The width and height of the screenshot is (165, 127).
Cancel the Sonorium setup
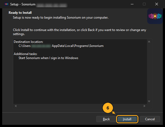pyautogui.click(x=150, y=119)
